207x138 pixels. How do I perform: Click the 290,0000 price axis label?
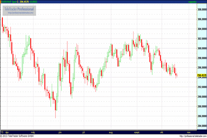click(201, 97)
